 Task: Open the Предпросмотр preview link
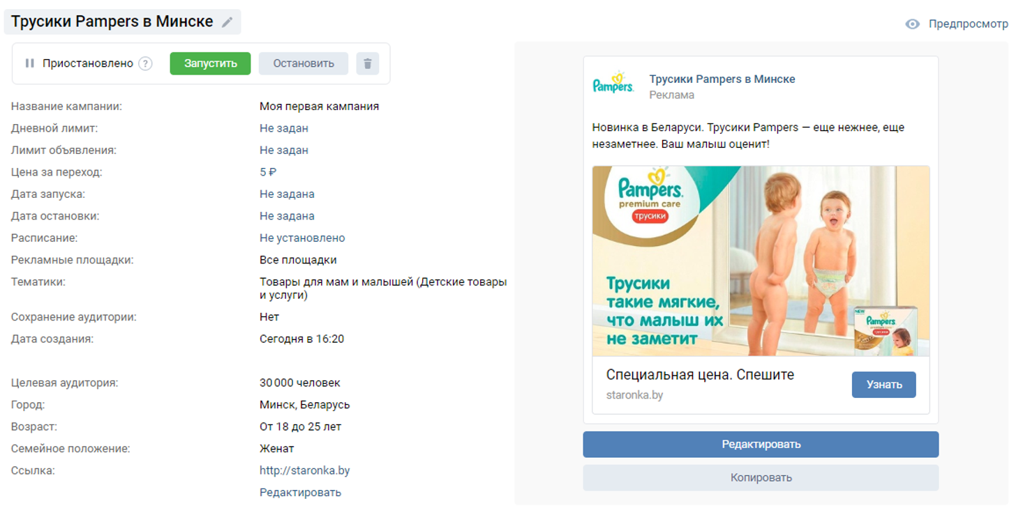pos(968,24)
